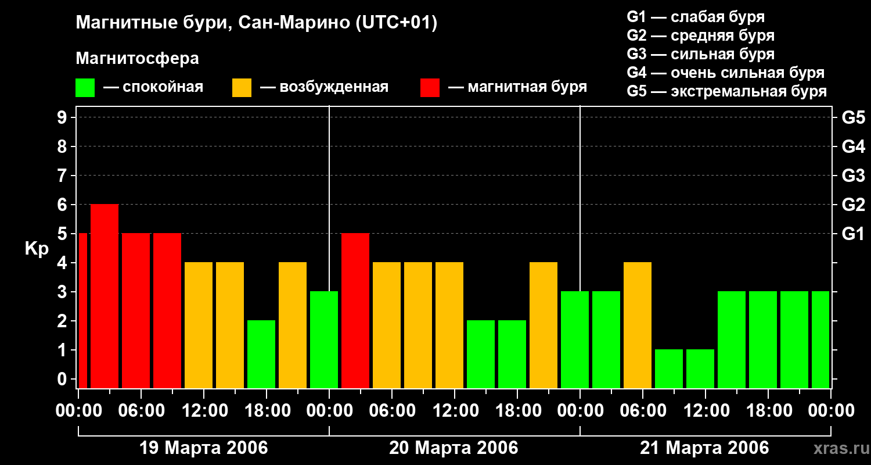871x465 pixels.
Task: Click the 20 Марта 2006 date label
Action: pyautogui.click(x=454, y=448)
